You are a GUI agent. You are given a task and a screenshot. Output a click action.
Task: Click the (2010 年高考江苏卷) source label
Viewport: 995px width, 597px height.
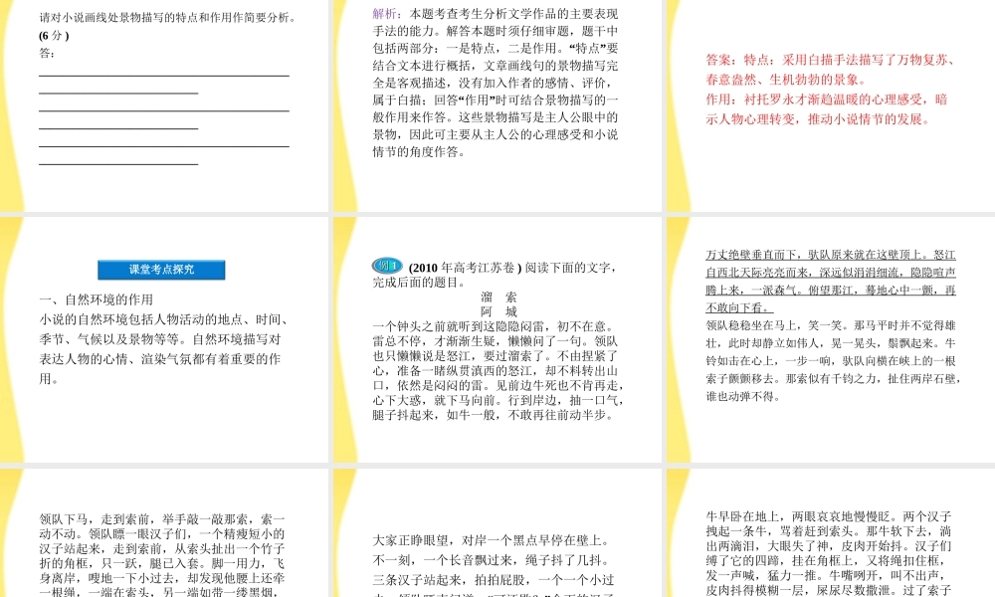pyautogui.click(x=465, y=268)
